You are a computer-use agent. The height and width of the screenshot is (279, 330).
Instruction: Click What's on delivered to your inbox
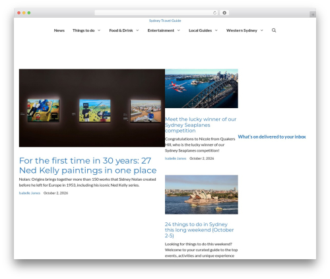pos(272,137)
